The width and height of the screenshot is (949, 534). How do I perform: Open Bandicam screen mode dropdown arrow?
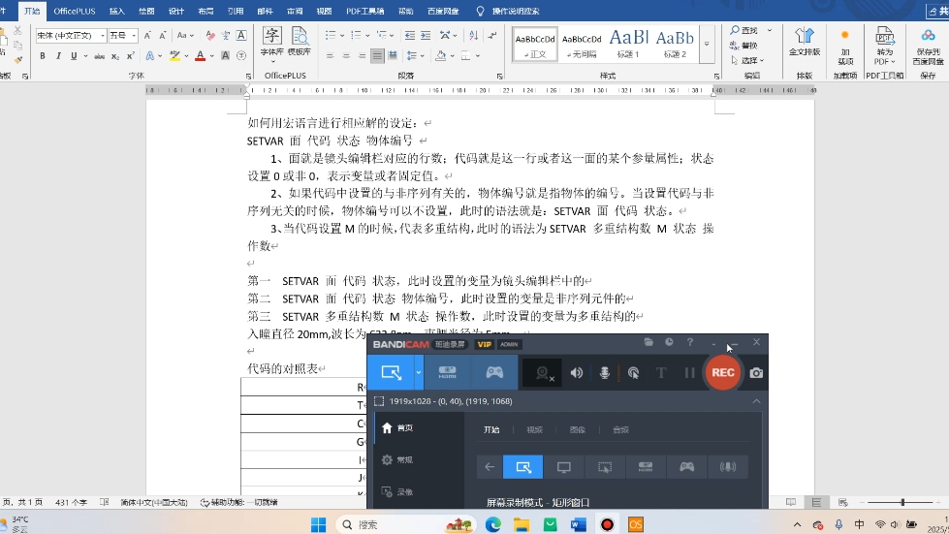418,372
